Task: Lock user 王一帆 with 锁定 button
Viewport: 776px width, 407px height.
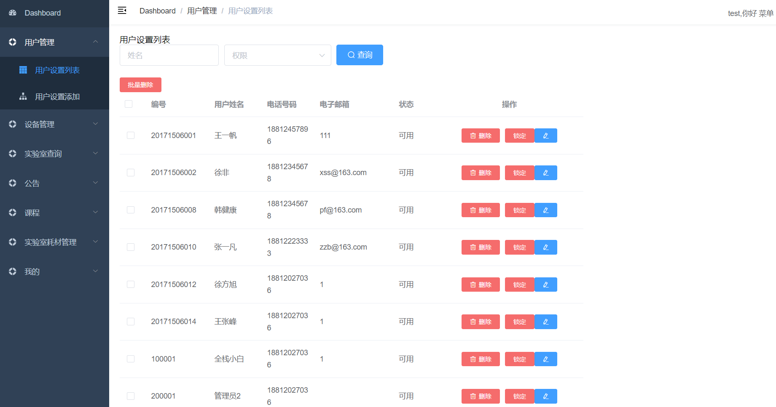Action: click(520, 136)
